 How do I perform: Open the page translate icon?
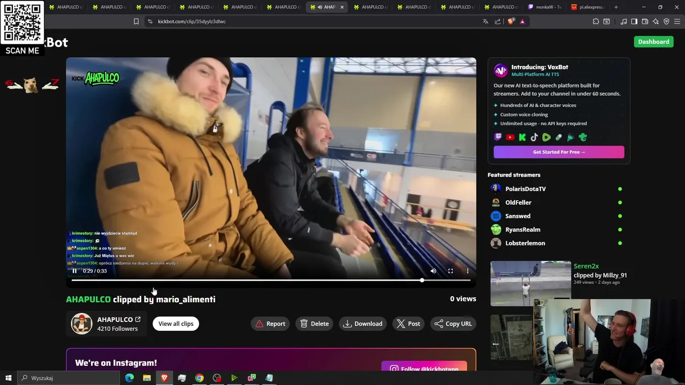(x=485, y=21)
